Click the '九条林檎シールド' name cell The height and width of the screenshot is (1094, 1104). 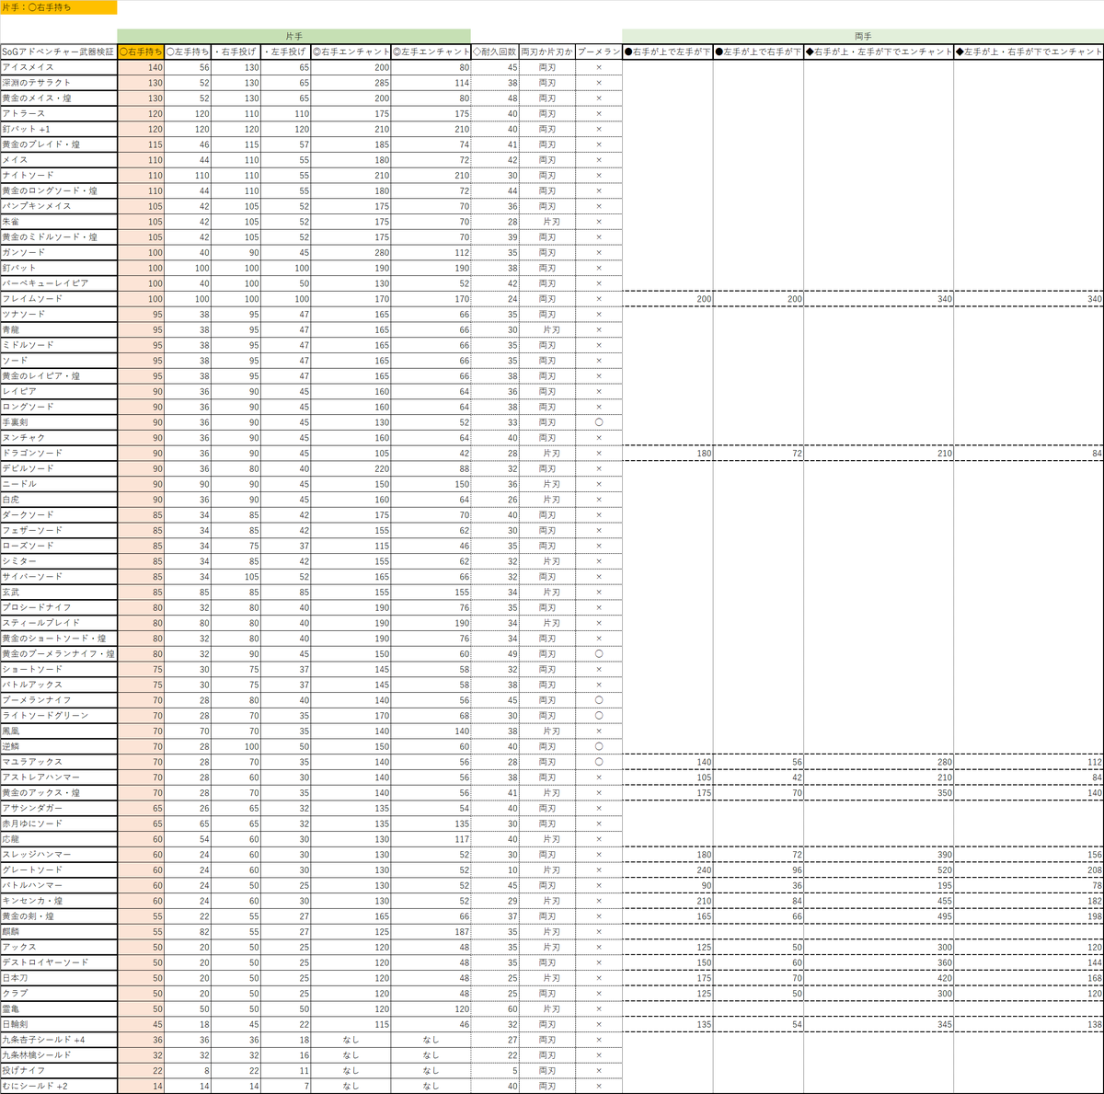tap(59, 1055)
